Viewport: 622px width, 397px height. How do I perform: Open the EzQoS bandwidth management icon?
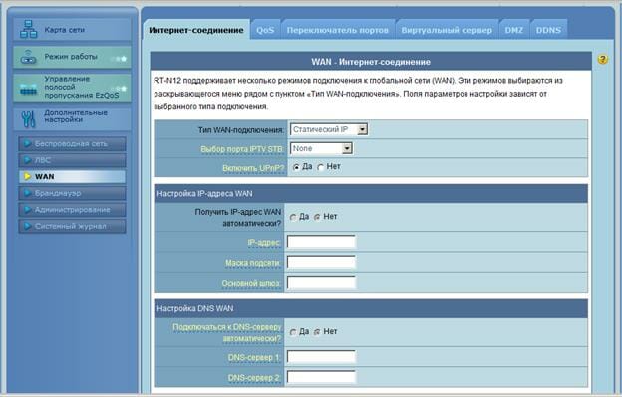tap(28, 90)
